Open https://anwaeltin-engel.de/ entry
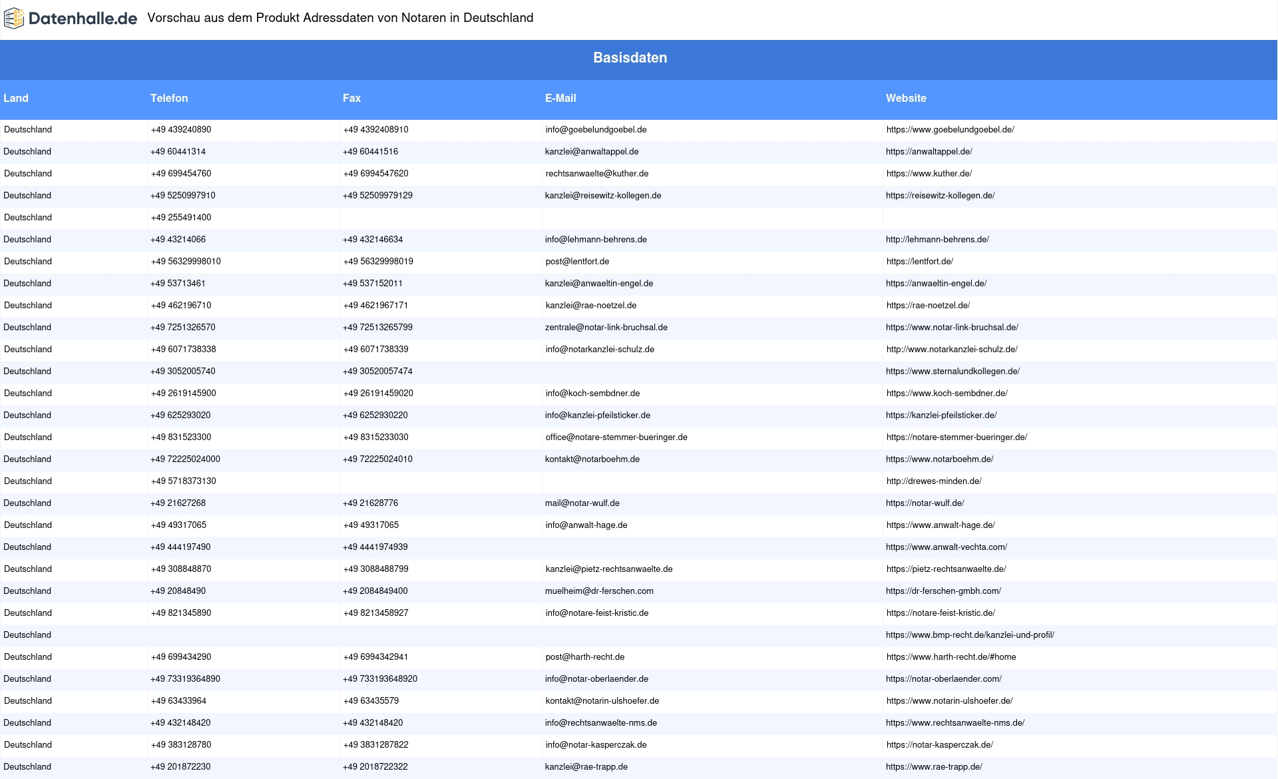 click(936, 284)
